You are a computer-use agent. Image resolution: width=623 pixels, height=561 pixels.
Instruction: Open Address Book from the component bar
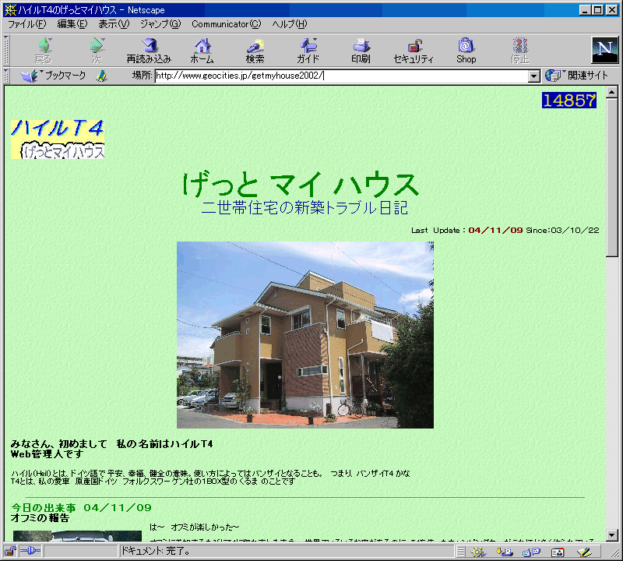(x=558, y=552)
